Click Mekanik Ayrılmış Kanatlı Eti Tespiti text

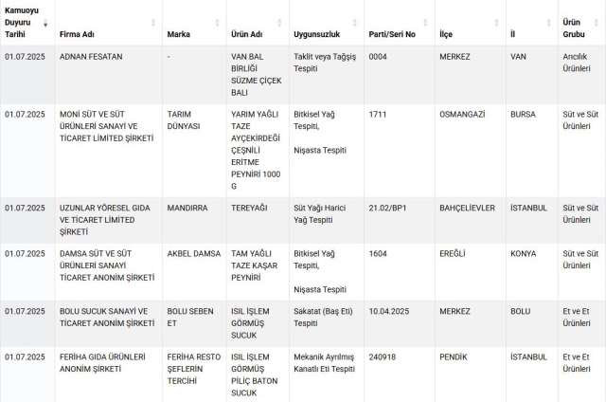coord(324,362)
